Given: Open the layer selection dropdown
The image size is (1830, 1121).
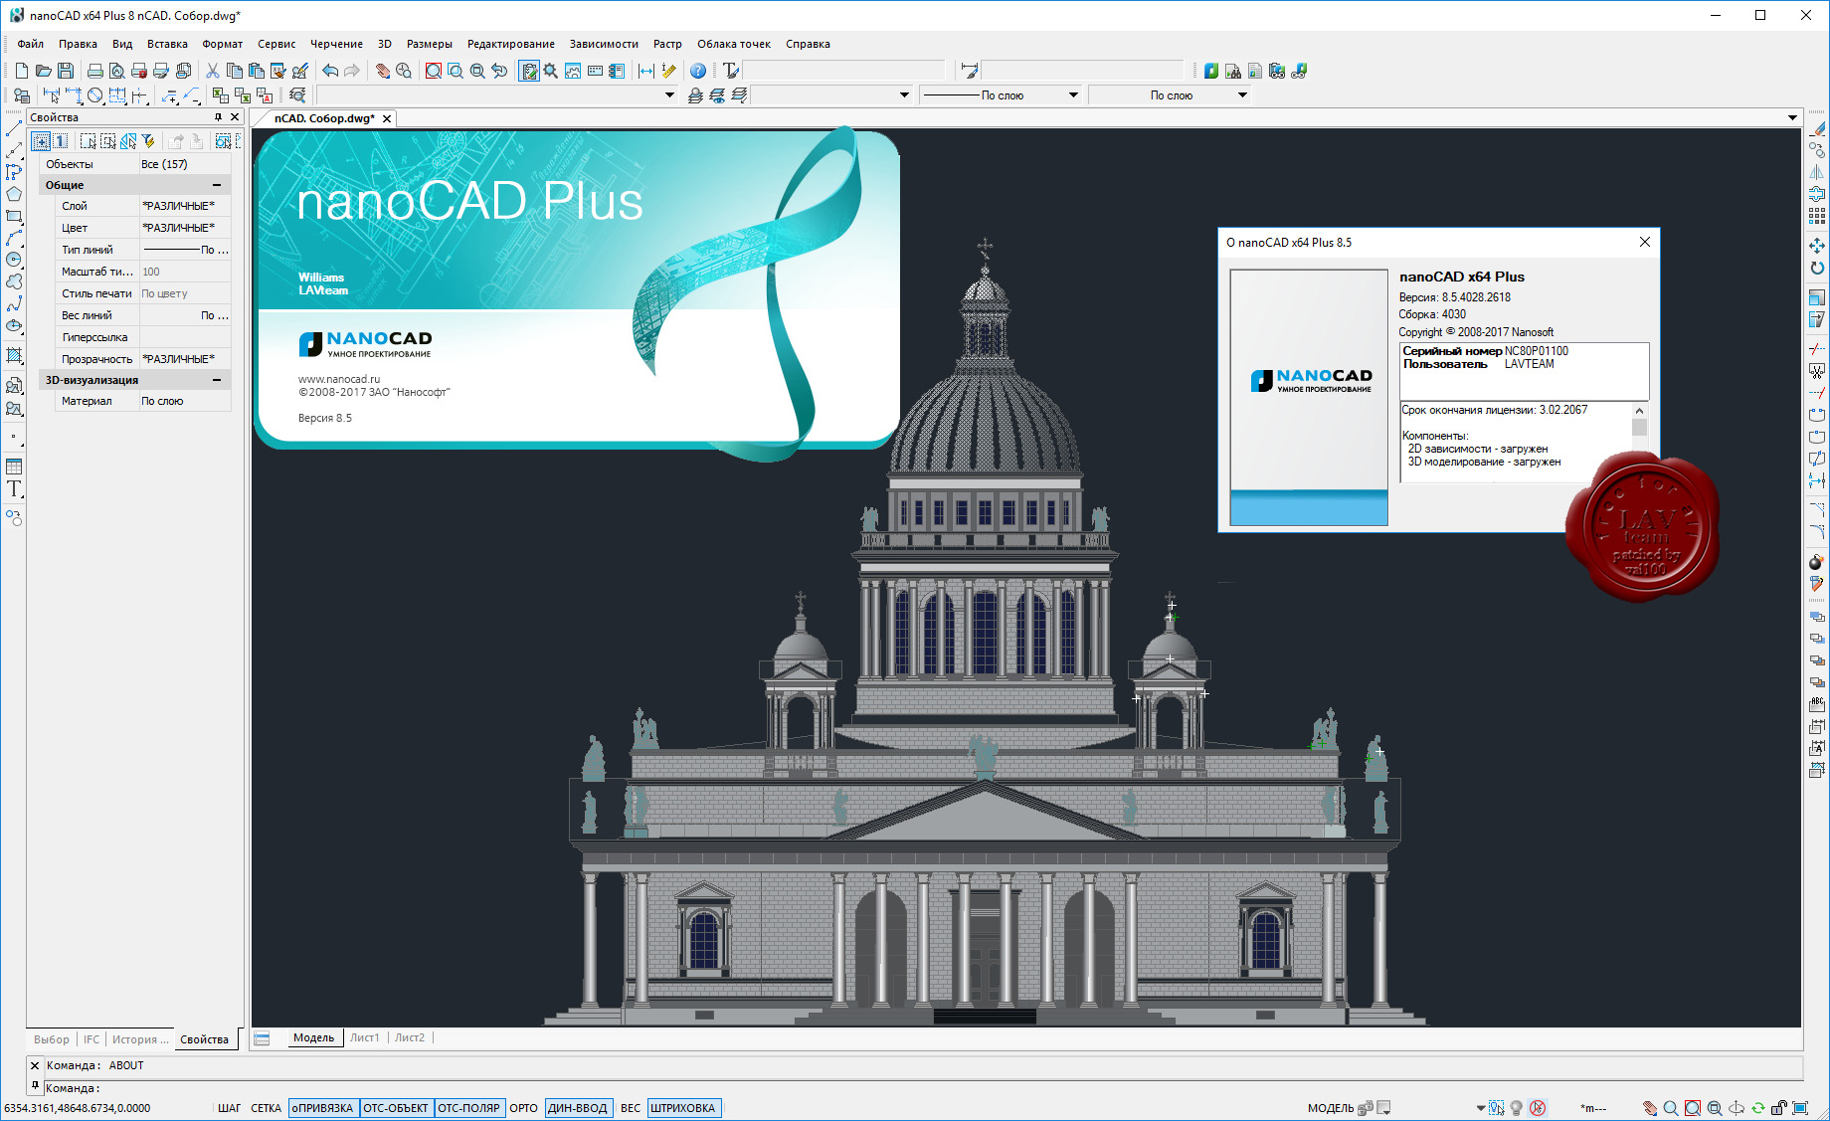Looking at the screenshot, I should point(496,95).
